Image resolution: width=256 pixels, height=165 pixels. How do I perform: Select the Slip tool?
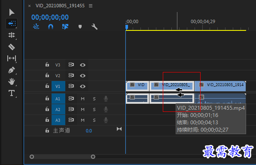click(x=12, y=58)
